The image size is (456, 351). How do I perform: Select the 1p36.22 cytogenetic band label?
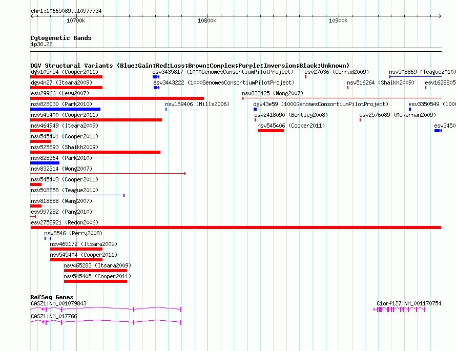tap(42, 44)
